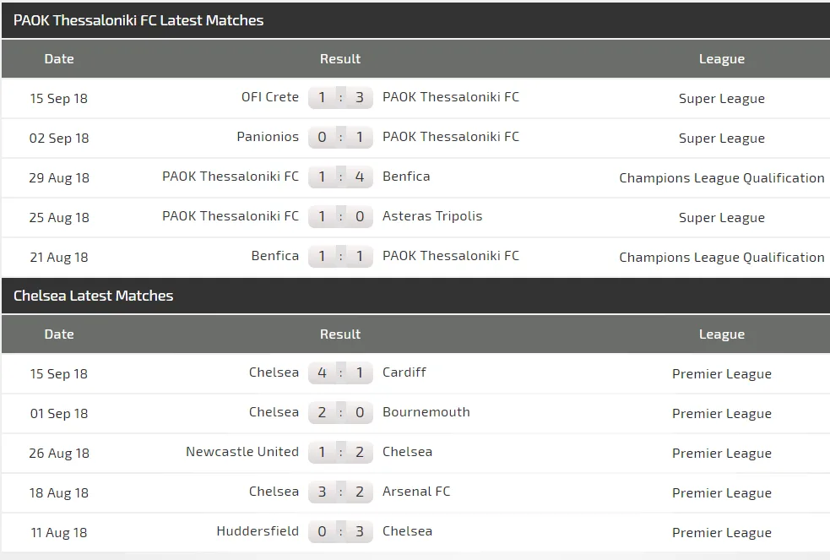The height and width of the screenshot is (560, 830).
Task: Click the 'PAOK Thessaloniki FC Latest Matches' header
Action: pyautogui.click(x=138, y=20)
